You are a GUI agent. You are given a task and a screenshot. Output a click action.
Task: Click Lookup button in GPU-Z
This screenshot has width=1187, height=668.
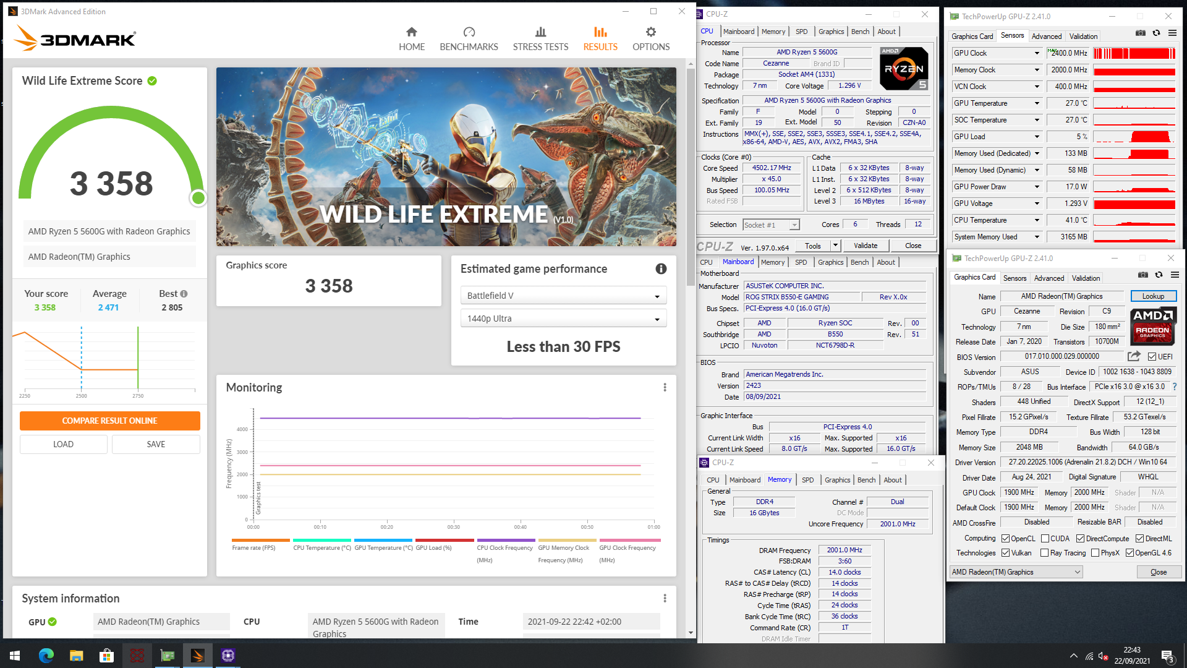1153,296
